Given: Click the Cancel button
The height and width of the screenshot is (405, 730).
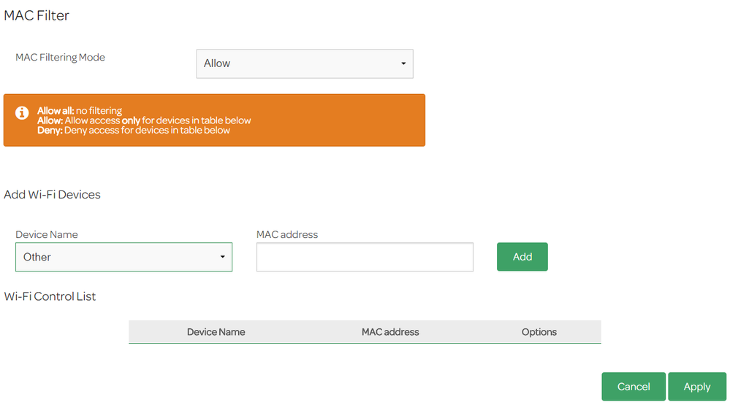Looking at the screenshot, I should tap(633, 387).
